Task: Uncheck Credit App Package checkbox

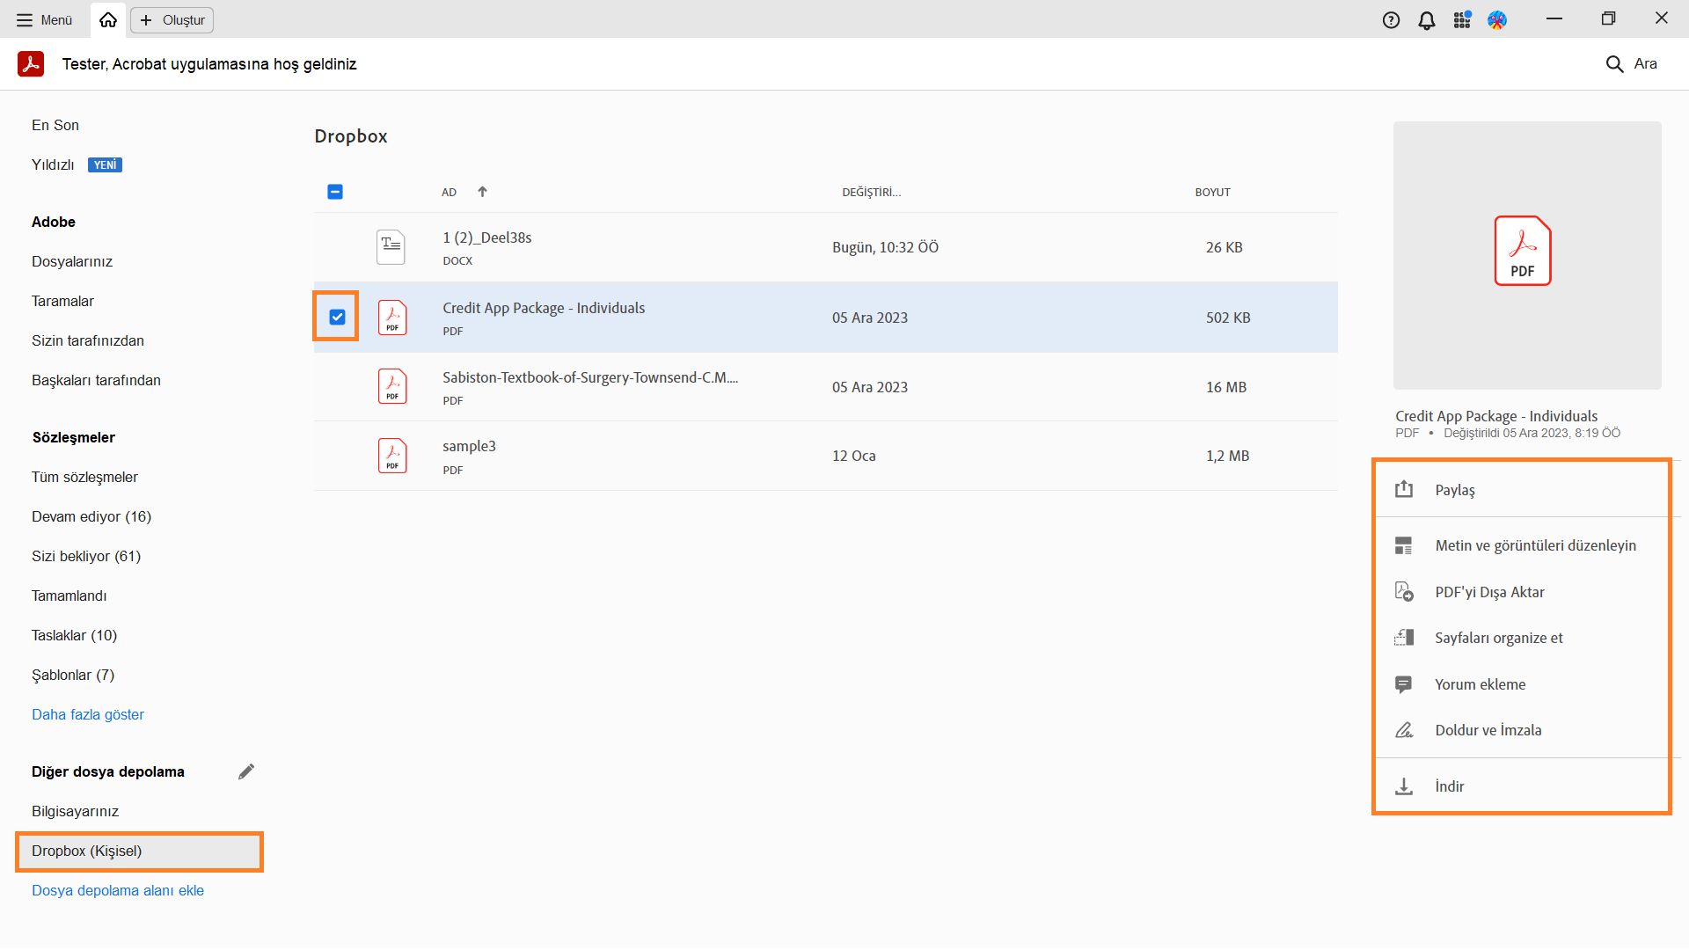Action: pos(337,318)
